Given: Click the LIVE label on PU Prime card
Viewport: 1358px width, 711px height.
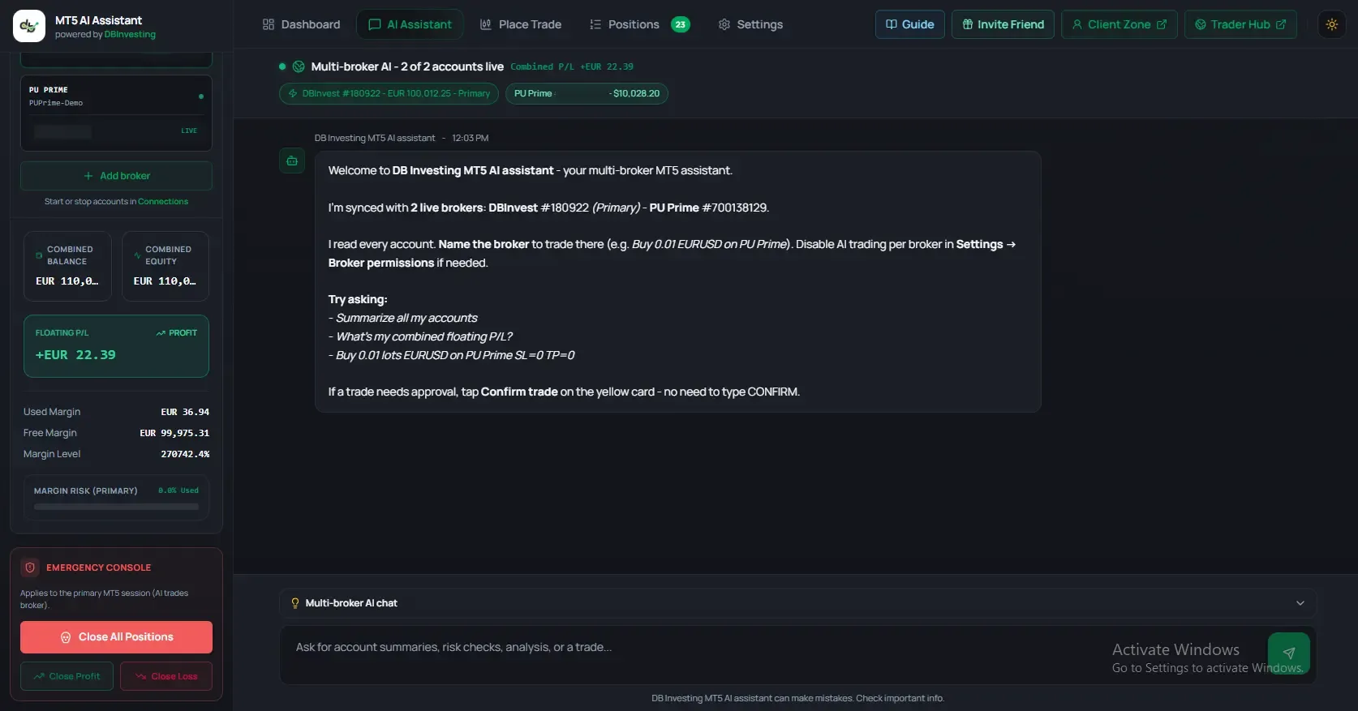Looking at the screenshot, I should [x=189, y=131].
